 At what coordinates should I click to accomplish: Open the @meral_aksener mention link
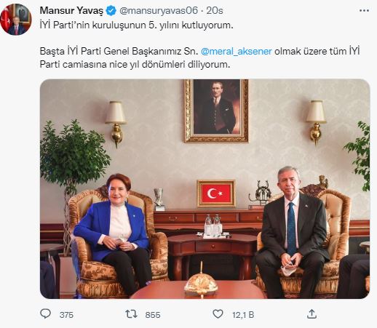[237, 52]
